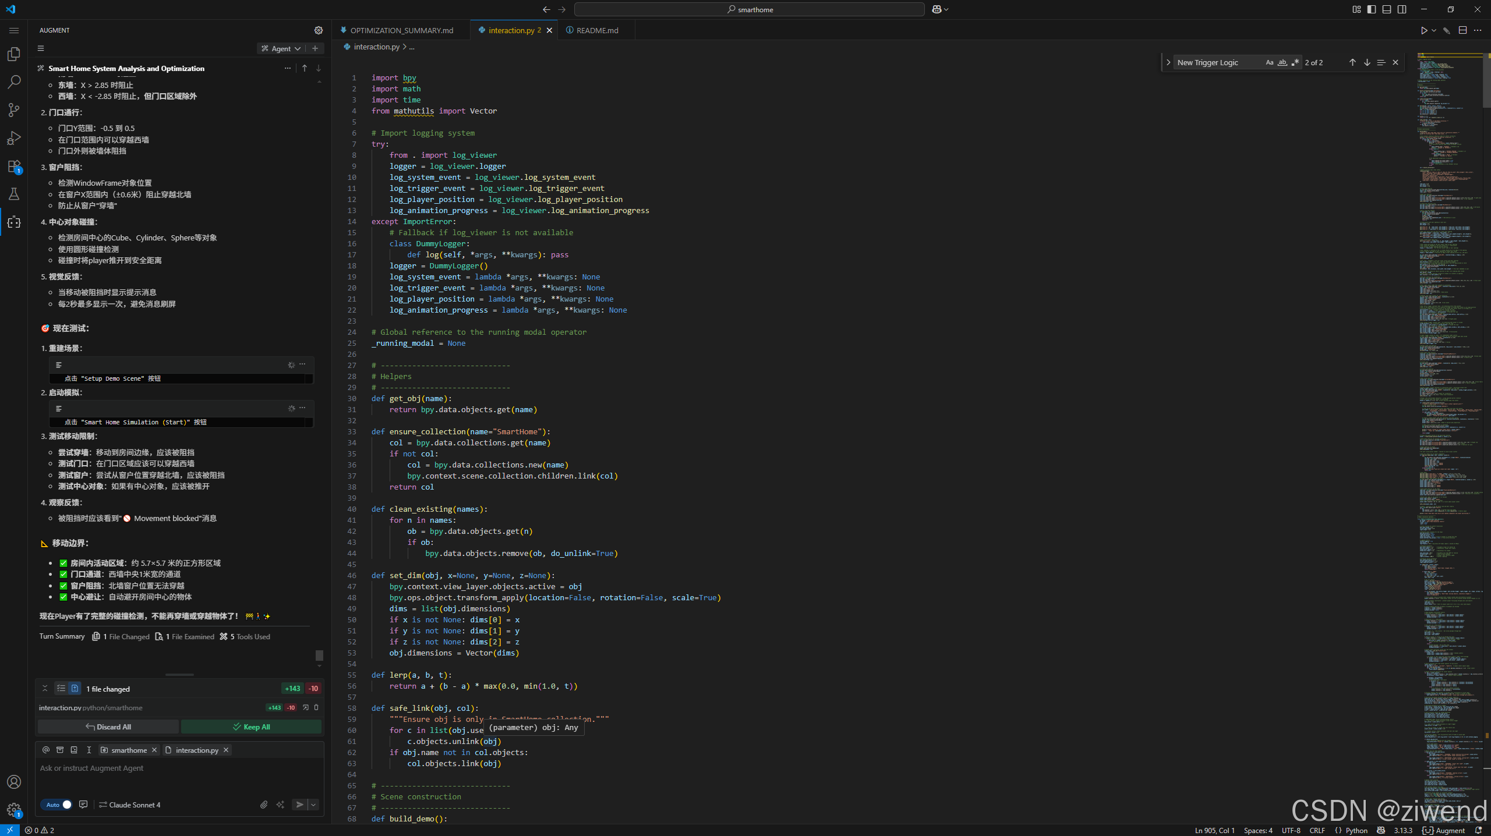Attach a file with the paperclip icon
The width and height of the screenshot is (1491, 836).
tap(264, 805)
